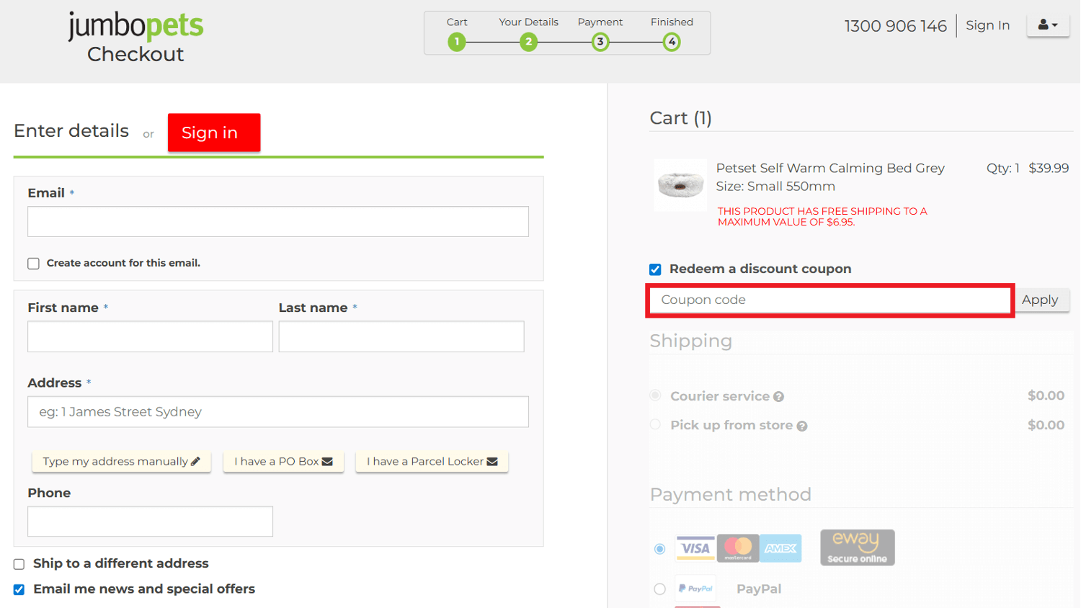This screenshot has width=1081, height=608.
Task: Click the Payment step 3 circle
Action: click(600, 42)
